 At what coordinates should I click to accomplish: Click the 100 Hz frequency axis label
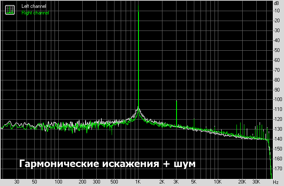(x=58, y=181)
